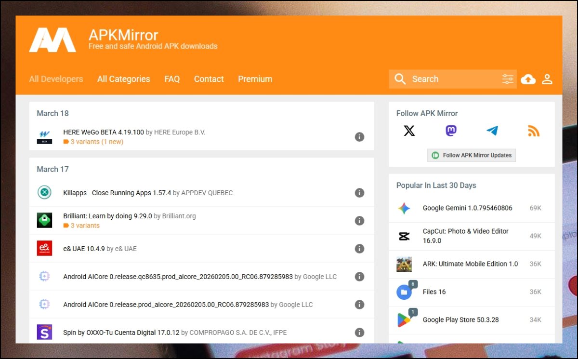The height and width of the screenshot is (359, 578).
Task: Click the 69K count for Google Gemini
Action: pos(535,208)
